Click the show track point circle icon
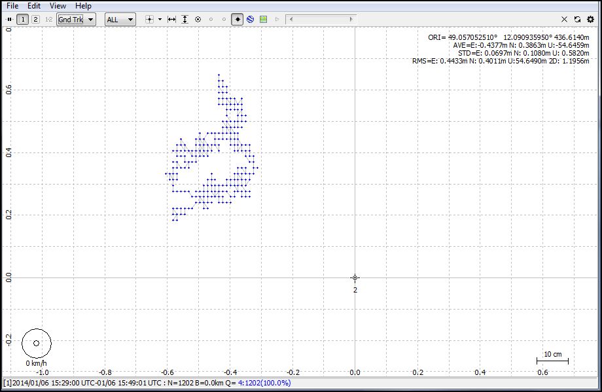Image resolution: width=602 pixels, height=392 pixels. (198, 20)
